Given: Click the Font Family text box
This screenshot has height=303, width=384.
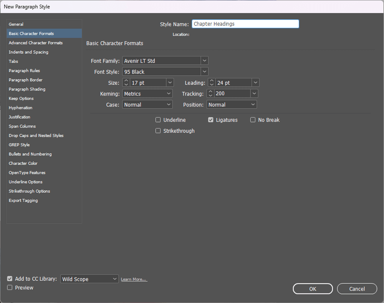Looking at the screenshot, I should pos(162,61).
